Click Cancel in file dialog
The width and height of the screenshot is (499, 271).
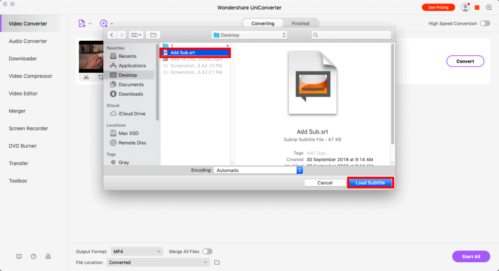(325, 183)
